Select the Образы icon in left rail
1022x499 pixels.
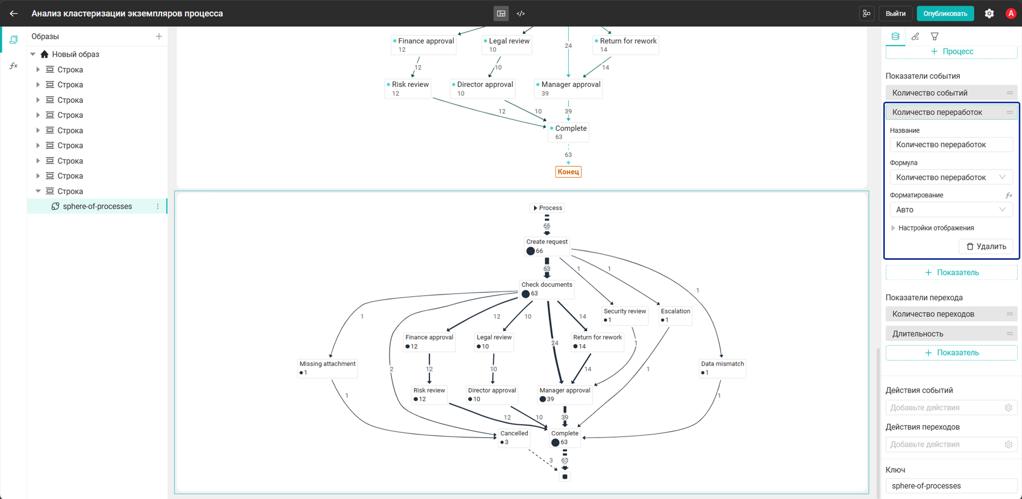point(14,40)
